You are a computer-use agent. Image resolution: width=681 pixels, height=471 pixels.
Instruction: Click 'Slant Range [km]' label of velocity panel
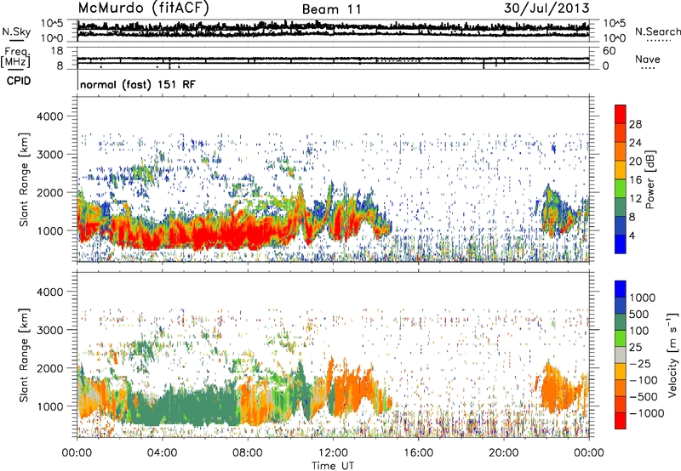(24, 355)
